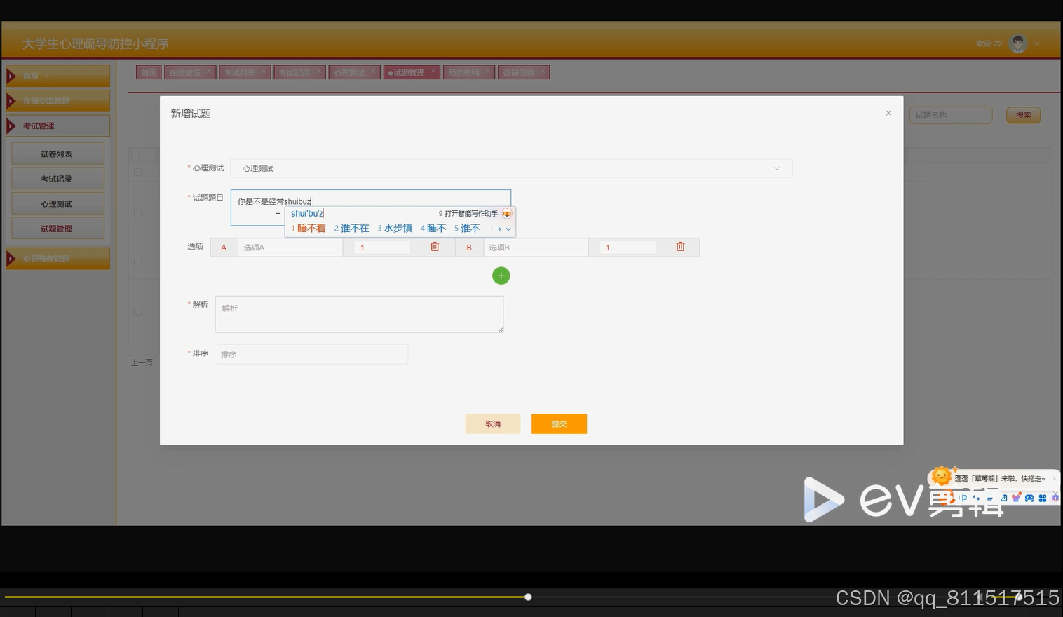Open the skin shirt icon on the IME toolbar
Image resolution: width=1063 pixels, height=617 pixels.
coord(1016,498)
